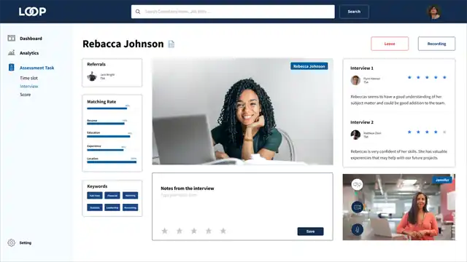Image resolution: width=467 pixels, height=262 pixels.
Task: Open the Analytics menu item
Action: [29, 53]
